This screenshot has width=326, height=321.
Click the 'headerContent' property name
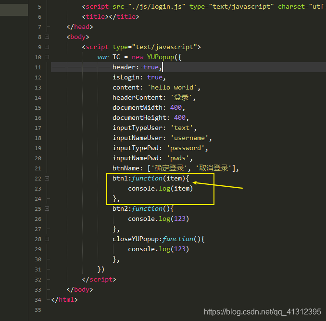[137, 97]
